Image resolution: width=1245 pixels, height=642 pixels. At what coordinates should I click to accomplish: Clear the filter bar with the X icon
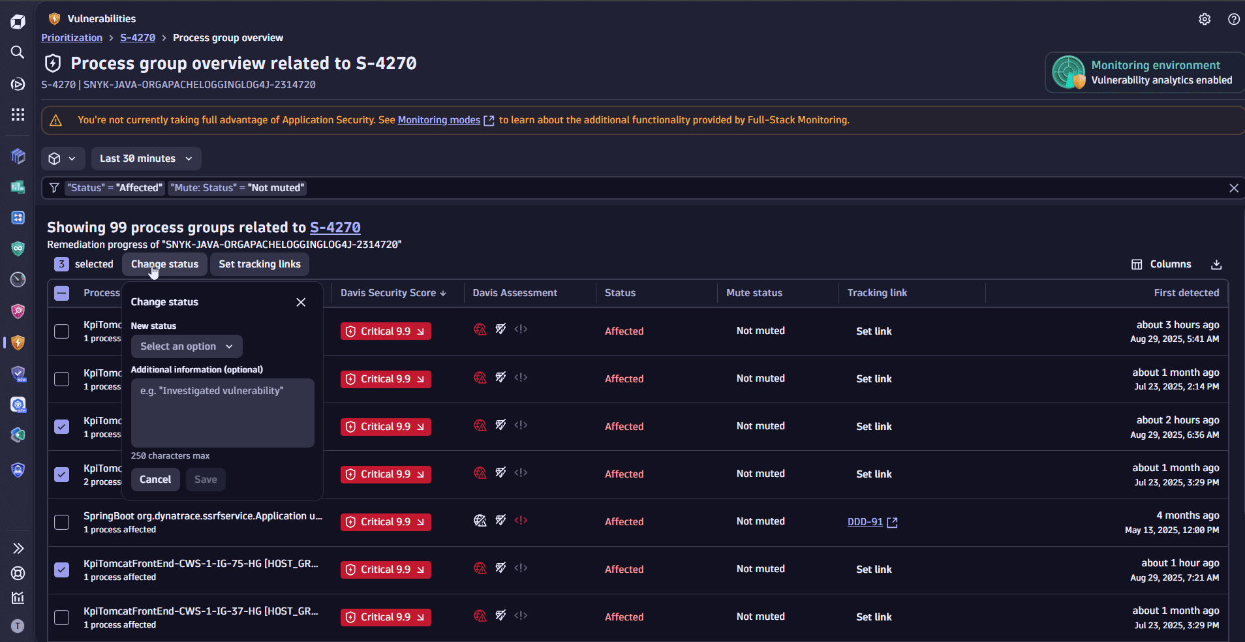[1233, 188]
